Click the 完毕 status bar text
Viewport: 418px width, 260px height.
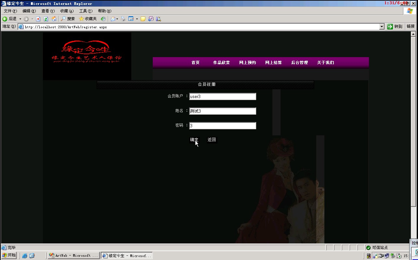[x=11, y=248]
